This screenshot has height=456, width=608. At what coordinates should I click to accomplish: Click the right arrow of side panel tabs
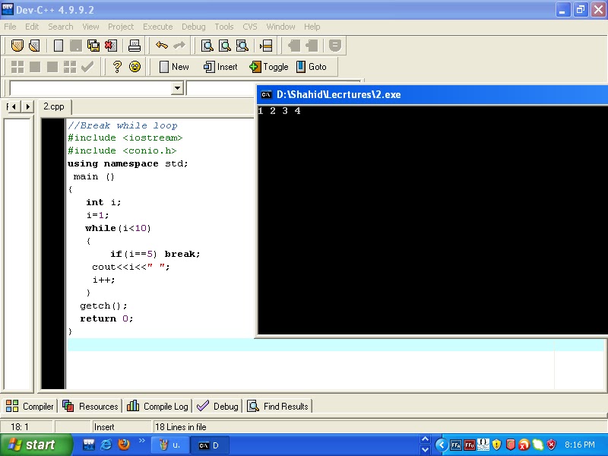click(x=28, y=106)
